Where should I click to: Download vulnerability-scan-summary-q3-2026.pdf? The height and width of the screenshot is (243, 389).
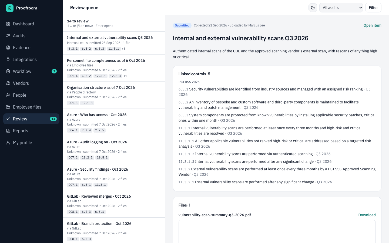(x=367, y=215)
